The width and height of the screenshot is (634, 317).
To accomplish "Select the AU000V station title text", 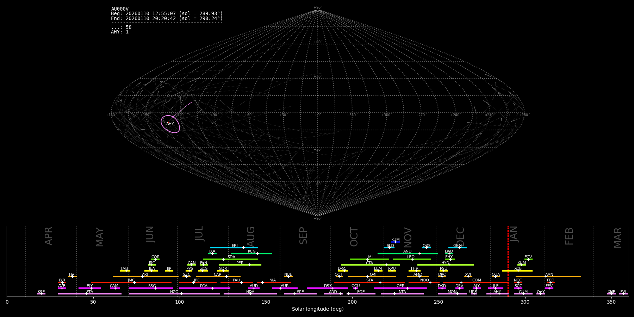I will tap(120, 9).
